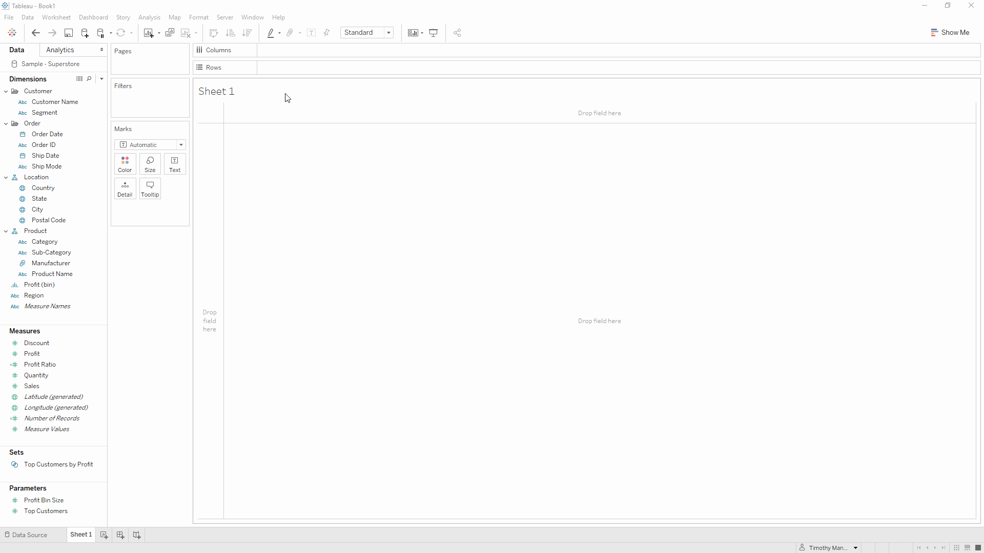The image size is (984, 553).
Task: Click the Sheet 1 title
Action: point(216,91)
